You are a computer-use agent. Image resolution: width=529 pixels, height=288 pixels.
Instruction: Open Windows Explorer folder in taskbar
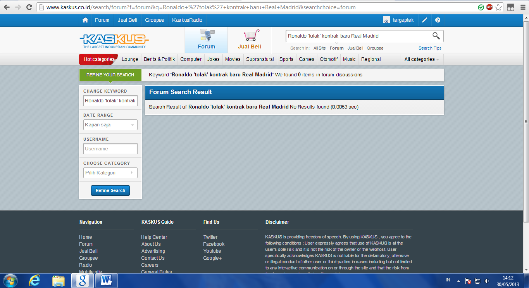(x=58, y=280)
